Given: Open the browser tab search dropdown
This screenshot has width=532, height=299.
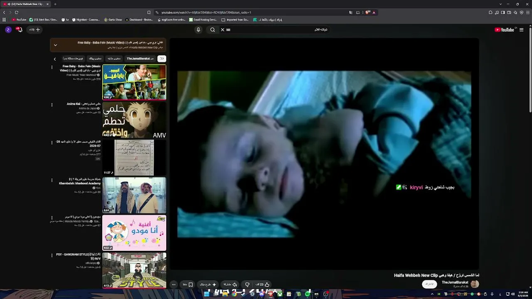Looking at the screenshot, I should (x=500, y=4).
